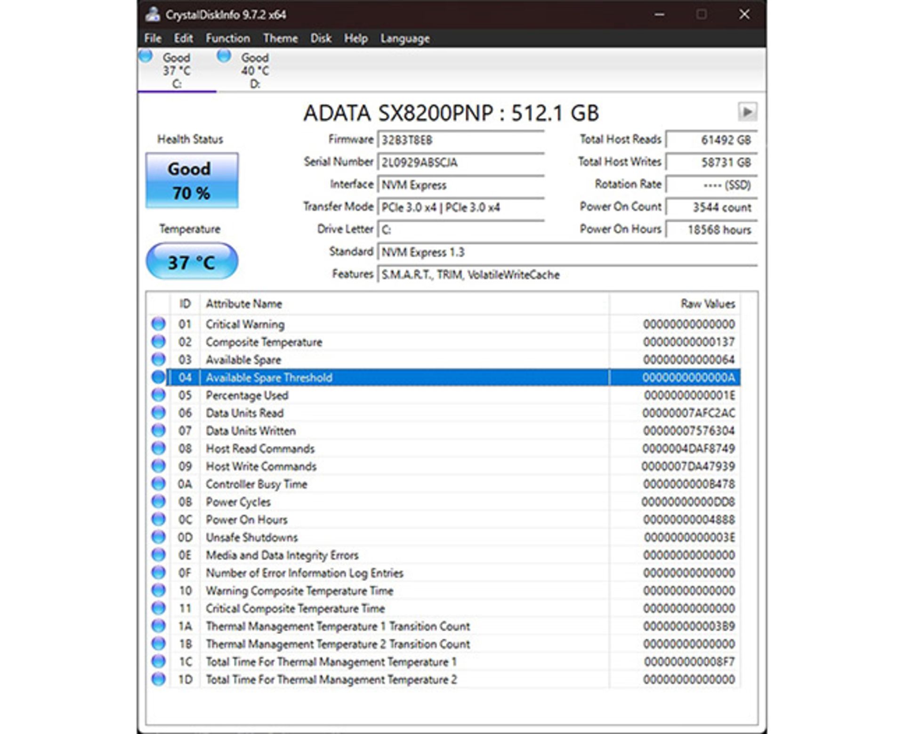Click the D: drive health orb at top
The height and width of the screenshot is (734, 904).
pyautogui.click(x=224, y=56)
